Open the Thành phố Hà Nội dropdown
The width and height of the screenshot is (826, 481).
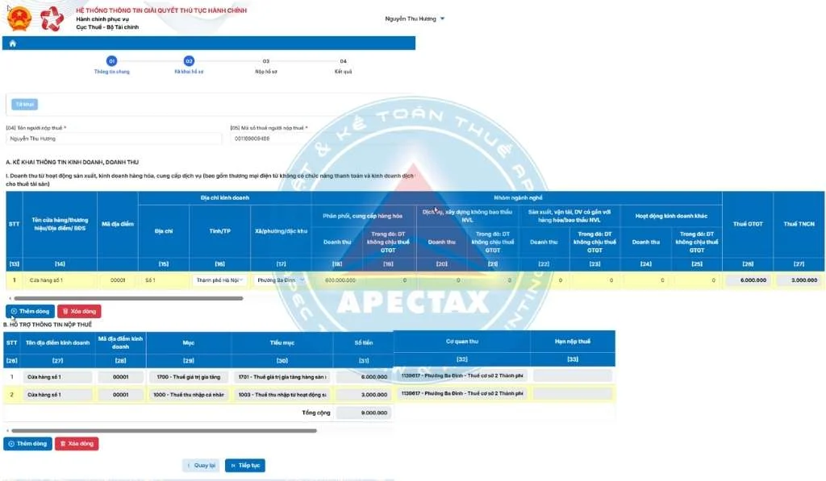(x=219, y=280)
